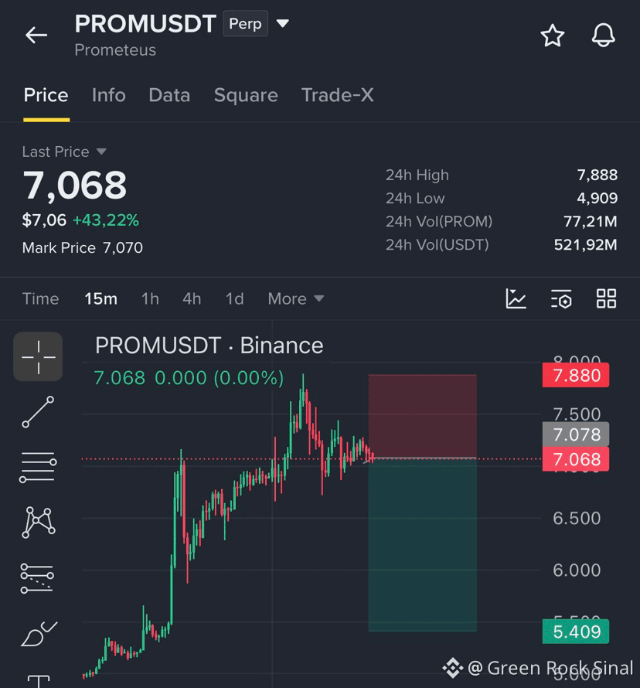The width and height of the screenshot is (640, 688).
Task: Select the 4h timeframe
Action: 192,299
